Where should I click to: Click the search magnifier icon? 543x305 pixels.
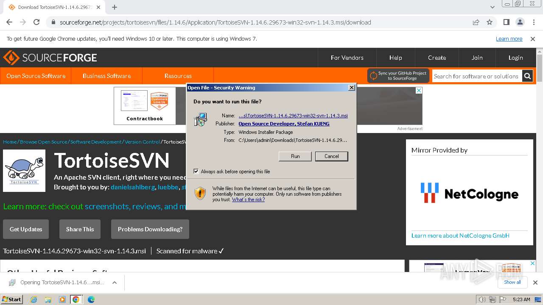[527, 76]
